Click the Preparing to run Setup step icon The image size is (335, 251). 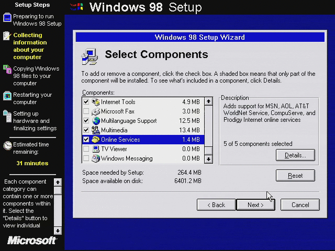point(7,17)
